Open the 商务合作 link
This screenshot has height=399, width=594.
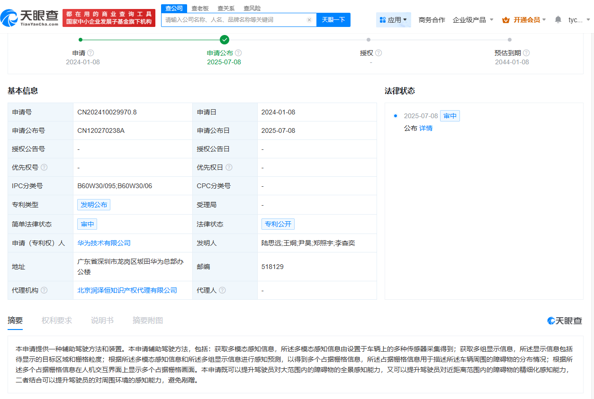tap(432, 20)
